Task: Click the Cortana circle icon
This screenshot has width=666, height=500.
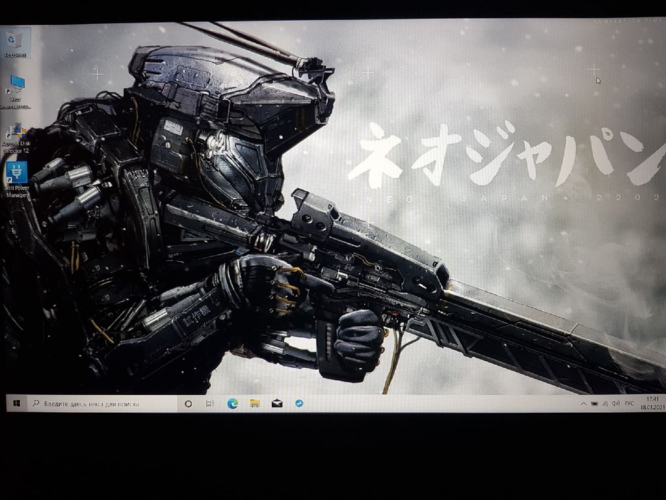Action: pos(189,404)
